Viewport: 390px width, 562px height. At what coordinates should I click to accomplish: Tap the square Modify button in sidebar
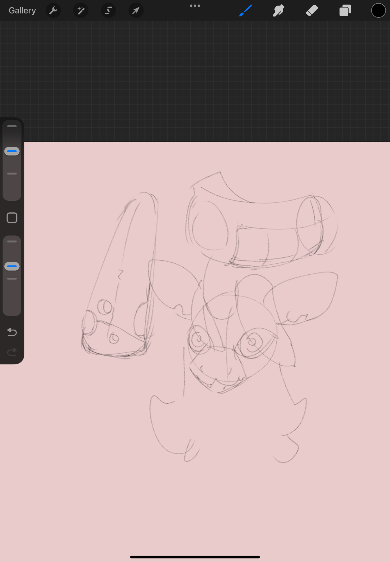click(x=12, y=218)
